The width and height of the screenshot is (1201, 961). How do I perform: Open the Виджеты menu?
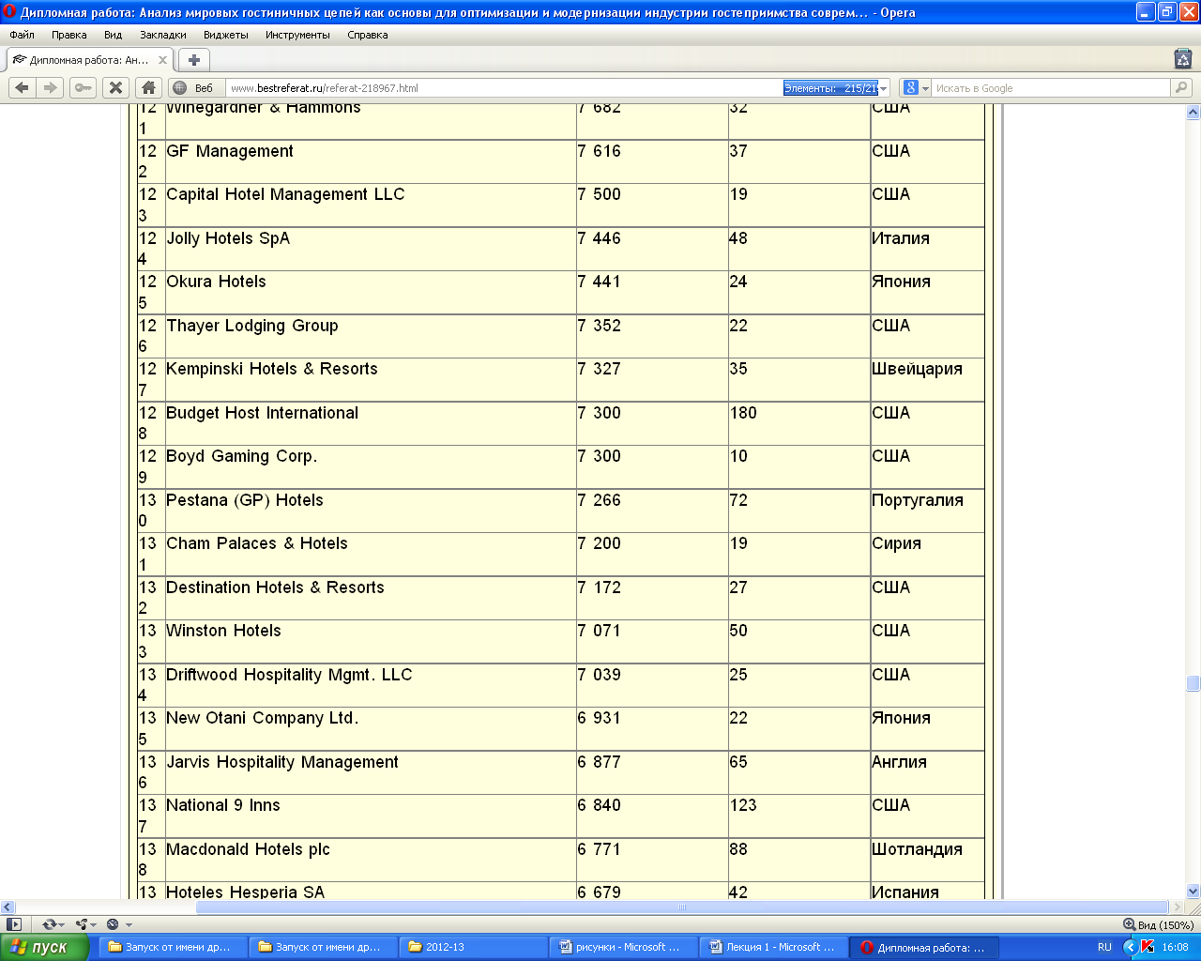pyautogui.click(x=226, y=35)
